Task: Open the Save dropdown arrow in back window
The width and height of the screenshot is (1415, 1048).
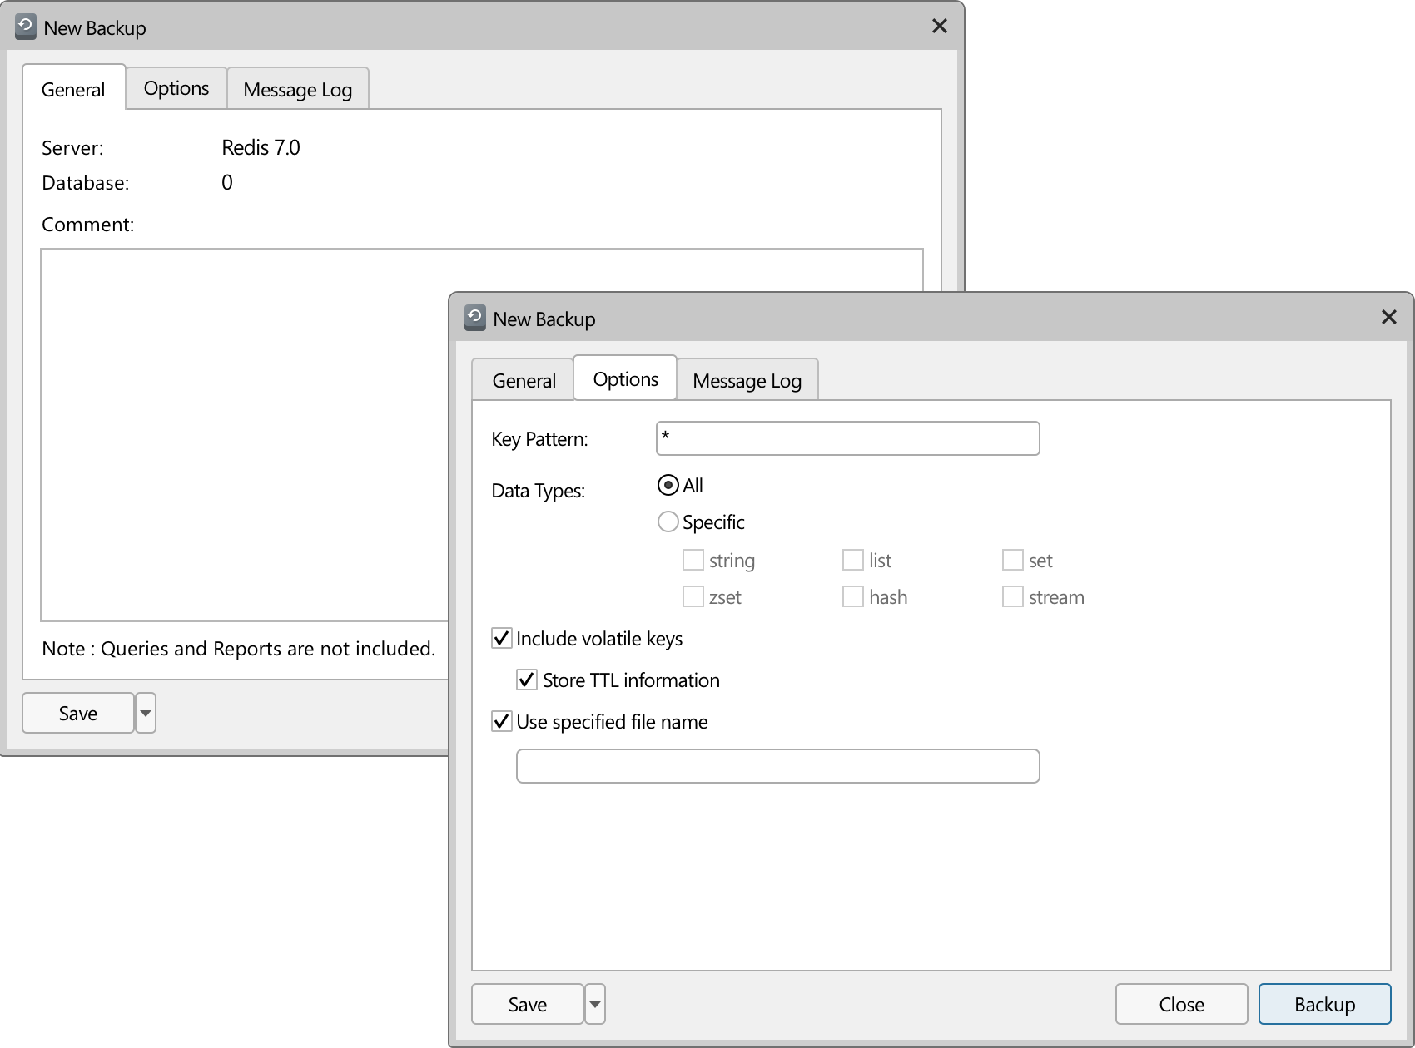Action: pos(145,713)
